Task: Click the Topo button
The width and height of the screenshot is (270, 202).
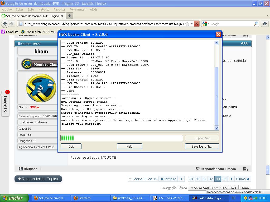Action: (245, 188)
